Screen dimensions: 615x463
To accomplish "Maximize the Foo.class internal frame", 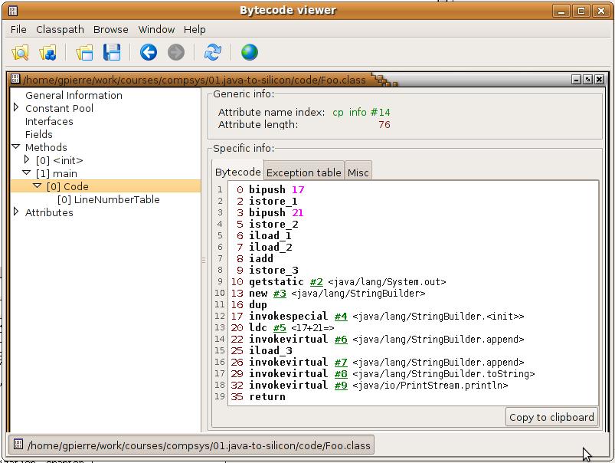I will click(x=587, y=79).
